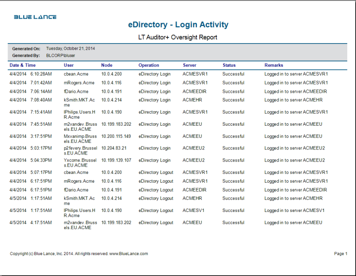Select the ACMESV1 server cell
356x276 pixels.
click(195, 211)
